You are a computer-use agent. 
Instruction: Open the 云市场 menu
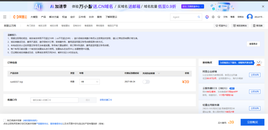click(82, 17)
